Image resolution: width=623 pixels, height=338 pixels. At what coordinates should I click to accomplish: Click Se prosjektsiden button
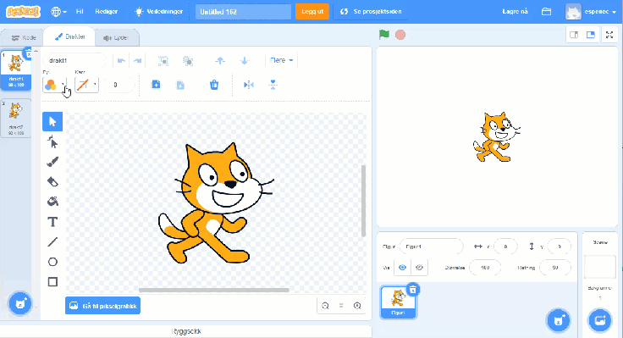[371, 12]
